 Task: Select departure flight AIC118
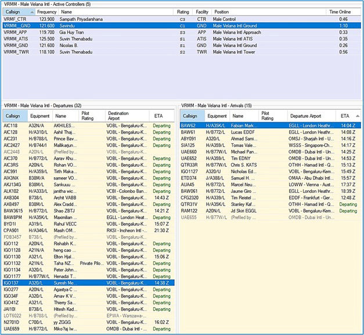click(11, 125)
